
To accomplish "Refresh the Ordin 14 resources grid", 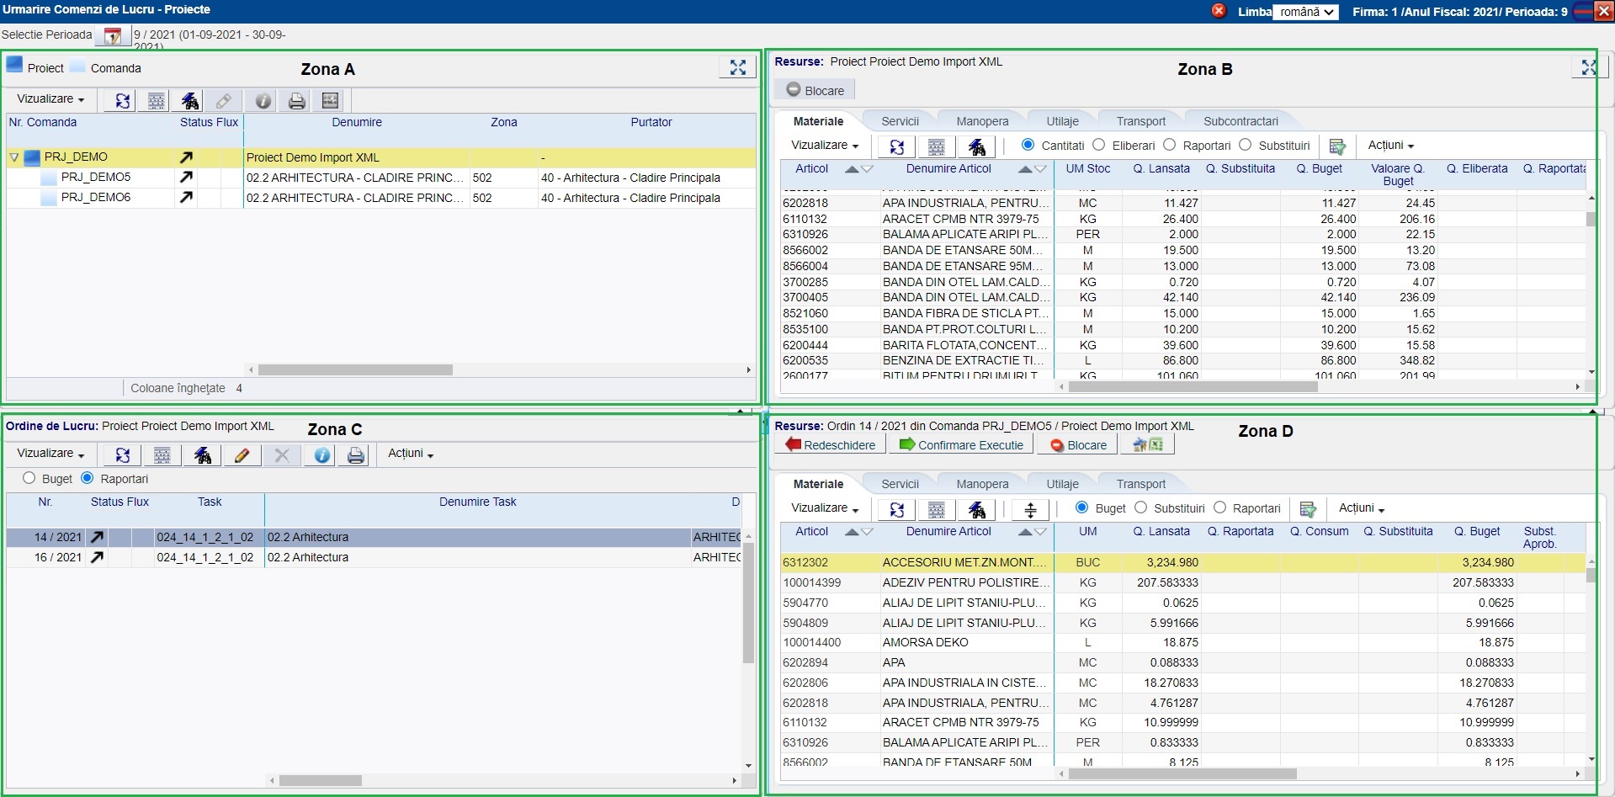I will [896, 510].
